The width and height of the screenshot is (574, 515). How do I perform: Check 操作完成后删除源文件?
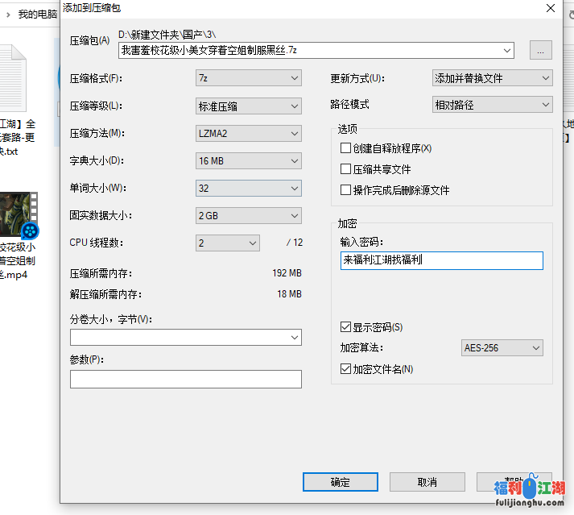(346, 190)
